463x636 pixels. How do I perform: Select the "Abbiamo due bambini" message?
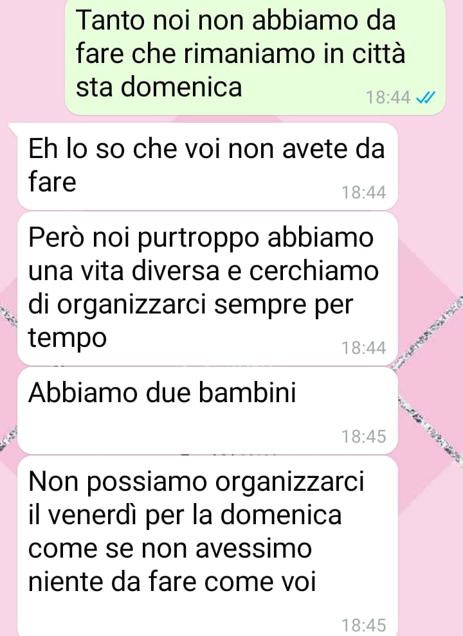(x=207, y=411)
